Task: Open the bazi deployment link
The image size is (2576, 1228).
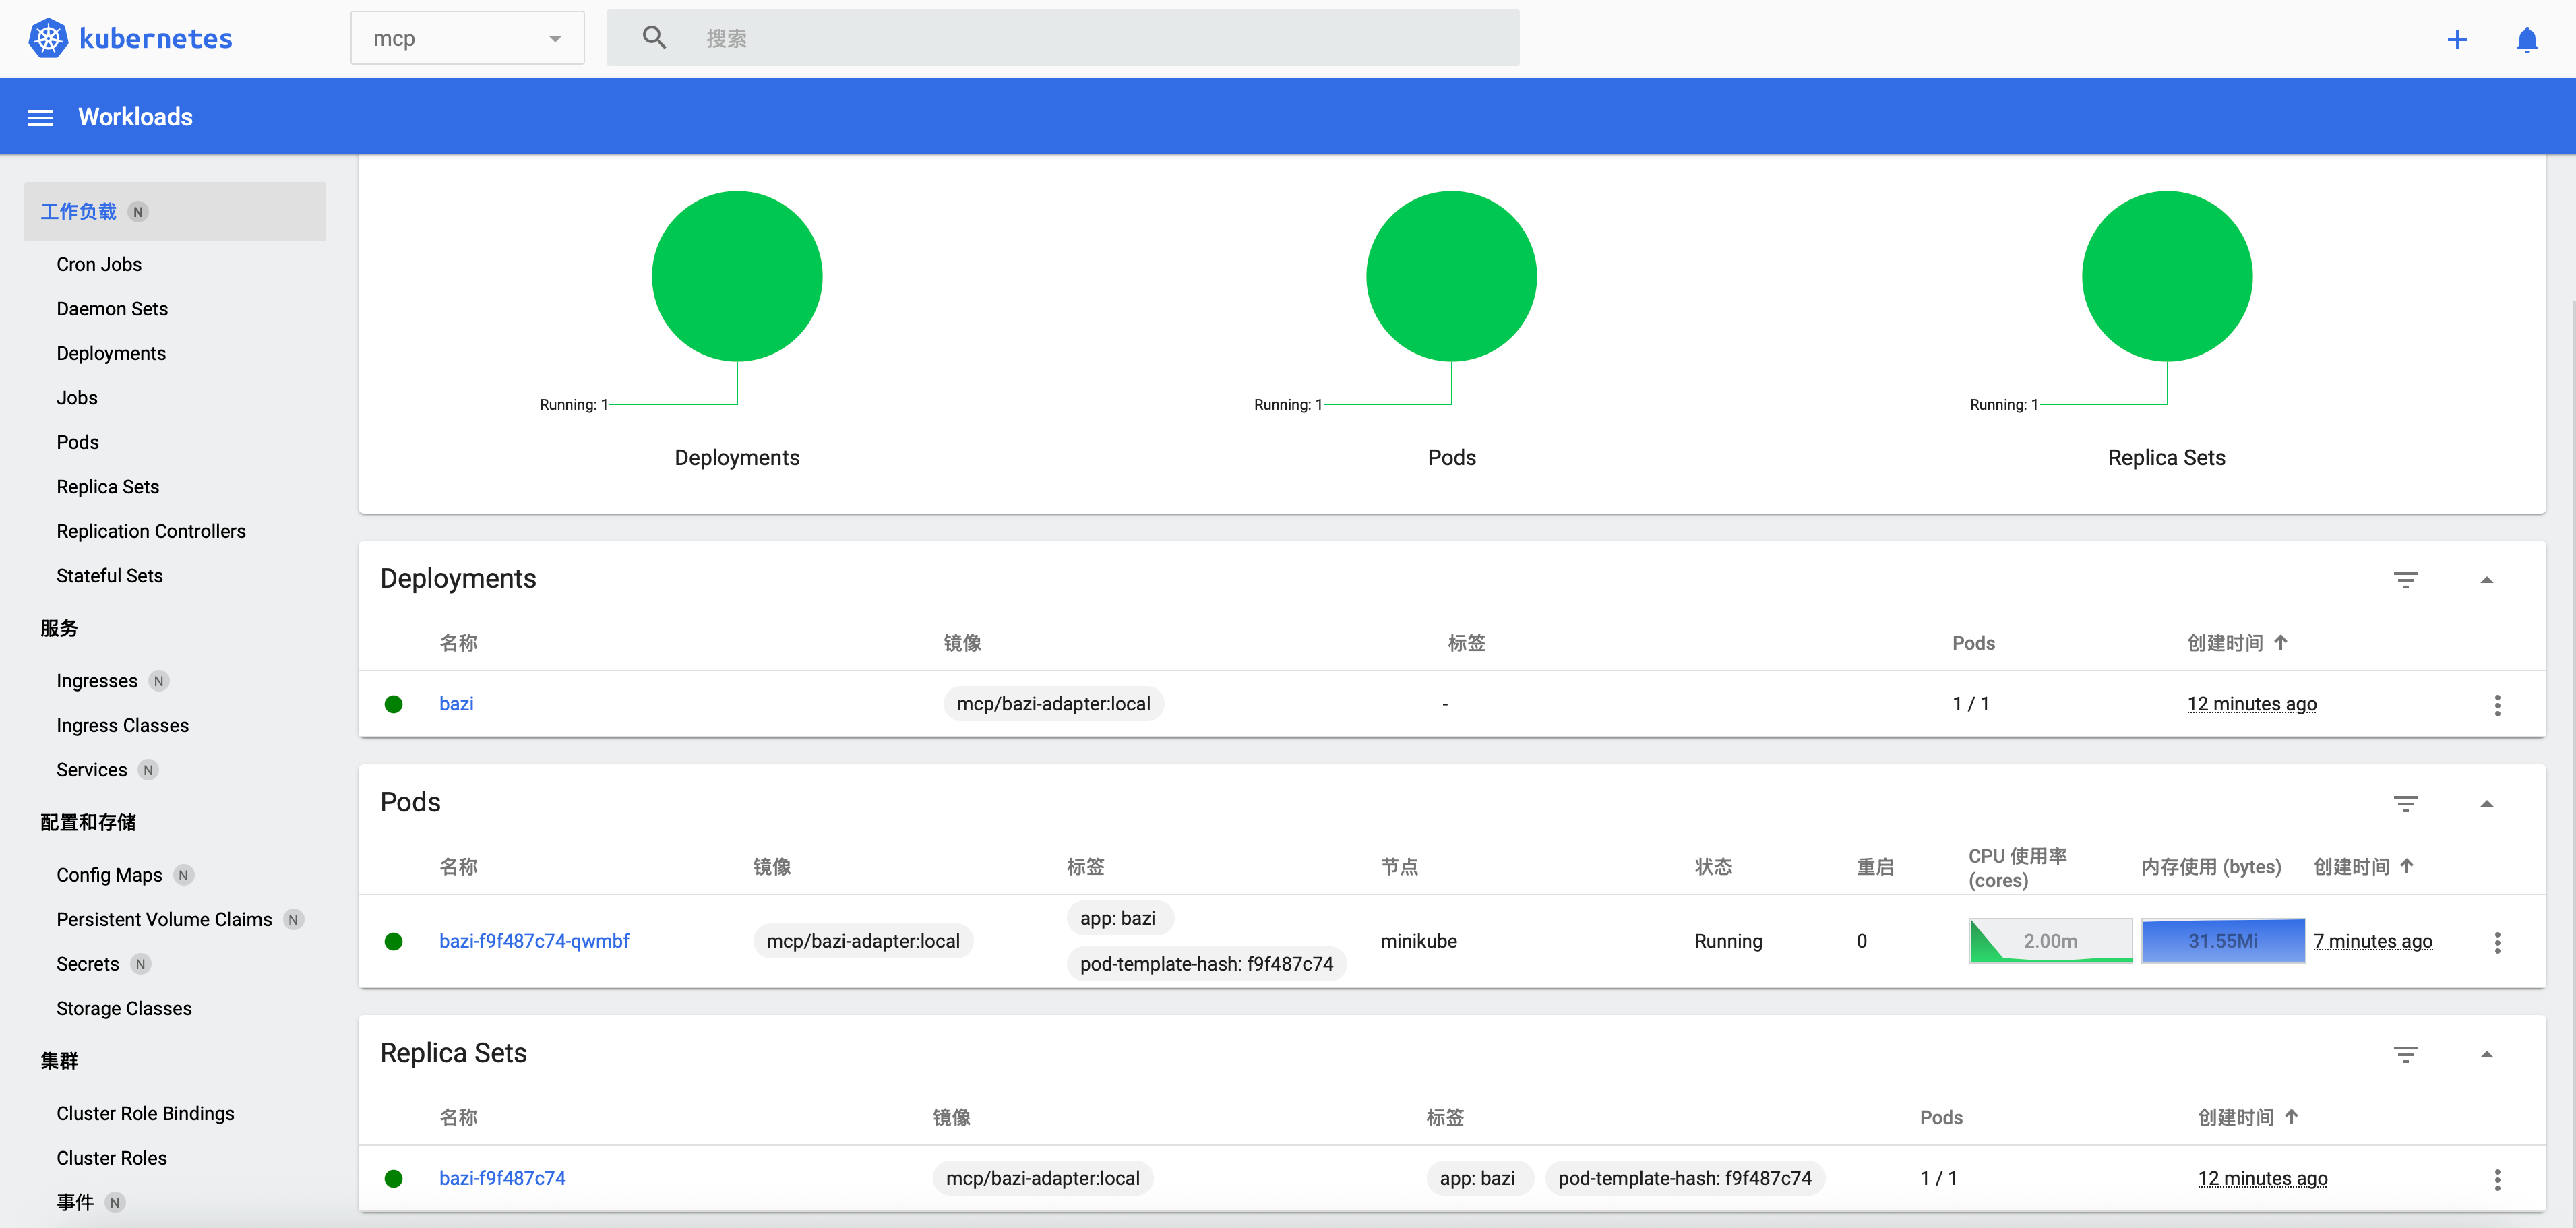Action: 456,704
